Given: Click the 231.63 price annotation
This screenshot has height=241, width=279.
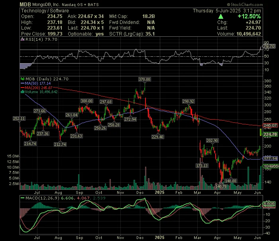Looking at the screenshot, I should pyautogui.click(x=77, y=136).
